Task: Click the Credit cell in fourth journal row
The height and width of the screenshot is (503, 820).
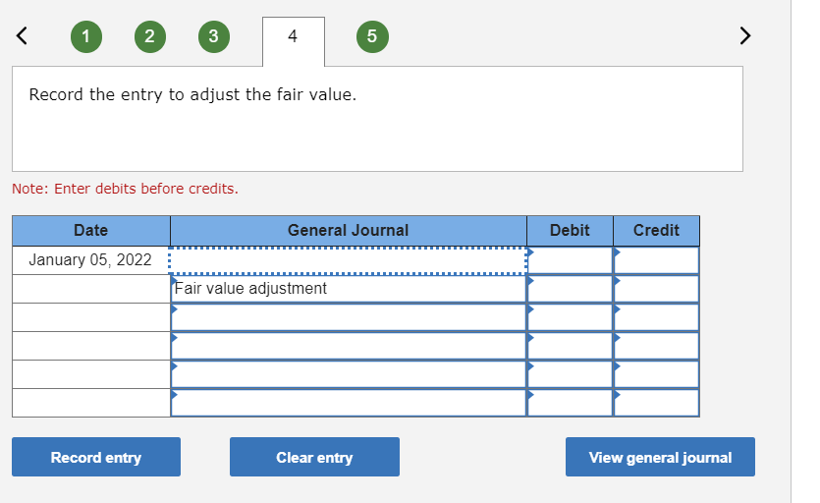Action: (656, 346)
